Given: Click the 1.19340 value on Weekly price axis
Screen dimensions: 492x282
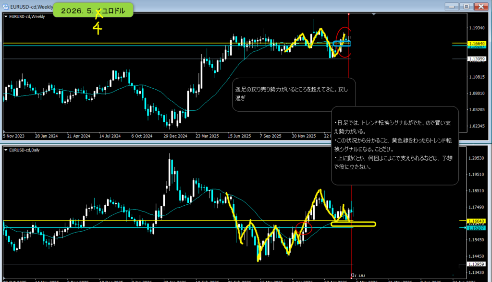Looking at the screenshot, I should click(477, 28).
